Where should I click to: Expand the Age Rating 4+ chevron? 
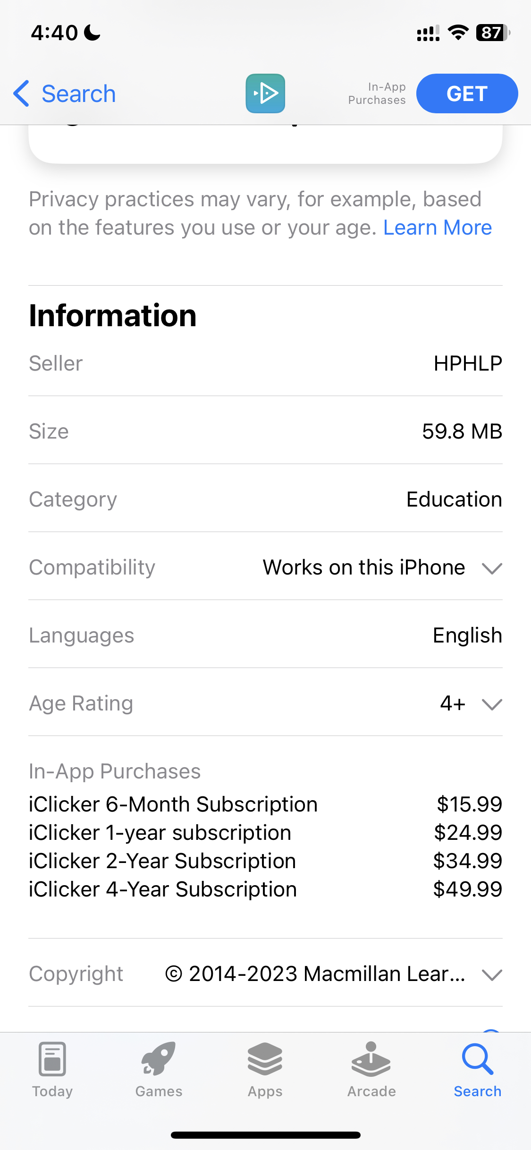[492, 704]
